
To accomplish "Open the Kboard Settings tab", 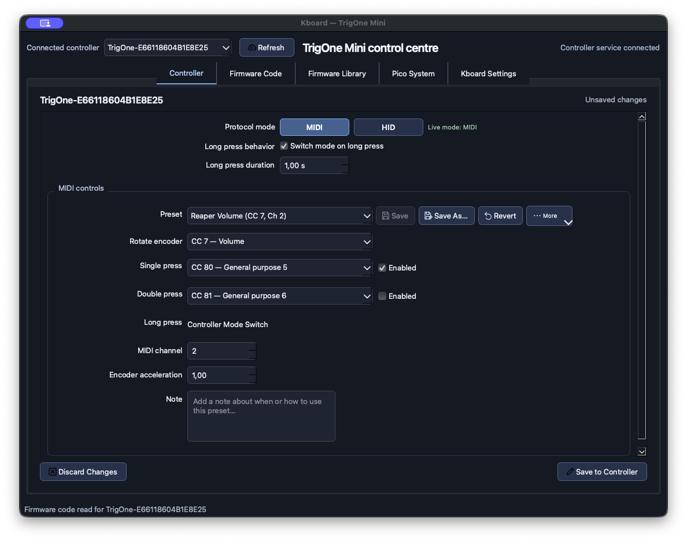I will pos(488,73).
